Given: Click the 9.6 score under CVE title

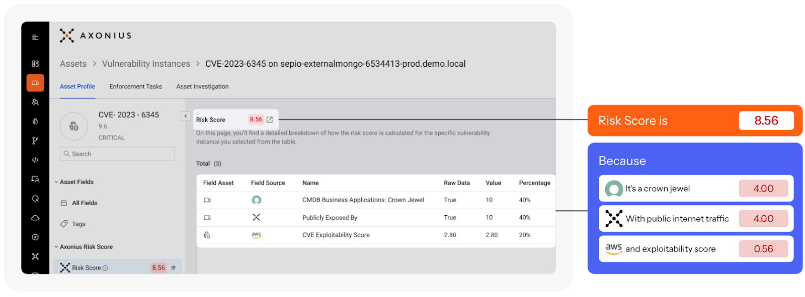Looking at the screenshot, I should coord(103,126).
